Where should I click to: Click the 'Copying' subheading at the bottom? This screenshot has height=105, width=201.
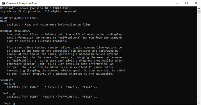9,103
